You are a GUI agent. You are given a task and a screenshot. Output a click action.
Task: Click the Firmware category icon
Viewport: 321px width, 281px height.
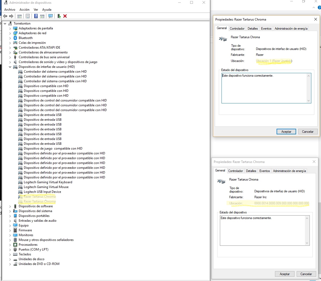(x=15, y=230)
